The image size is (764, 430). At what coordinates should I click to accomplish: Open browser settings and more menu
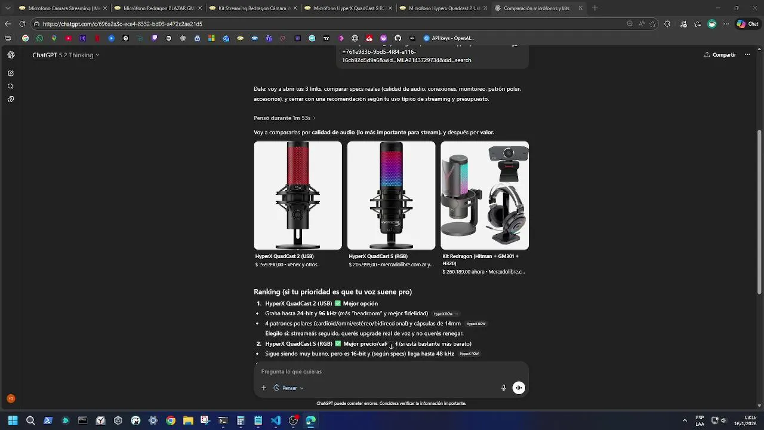[x=726, y=24]
